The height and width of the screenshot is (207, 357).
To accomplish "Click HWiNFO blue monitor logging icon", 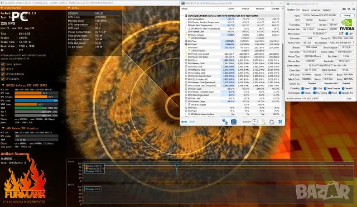I will (234, 122).
